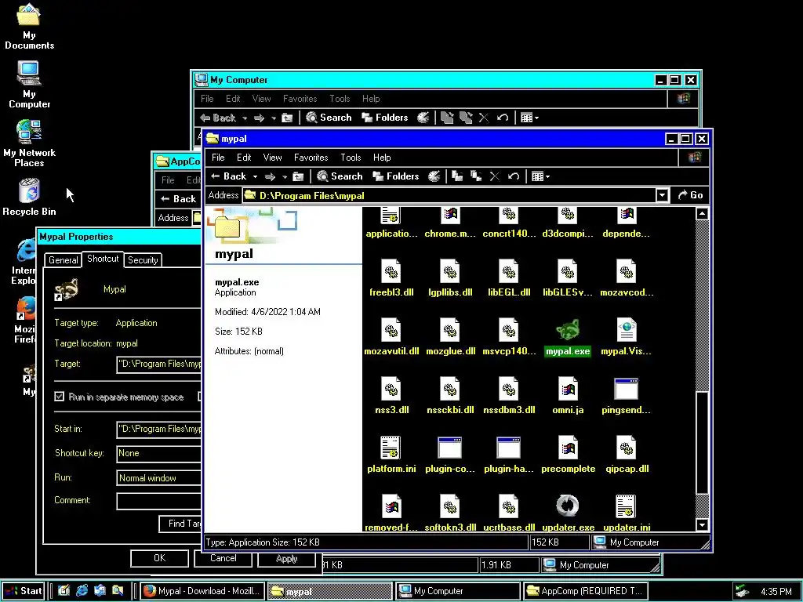Switch to AppComp taskbar button
Image resolution: width=803 pixels, height=602 pixels.
click(x=585, y=591)
